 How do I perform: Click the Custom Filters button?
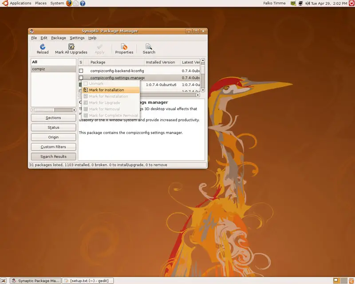tap(53, 147)
